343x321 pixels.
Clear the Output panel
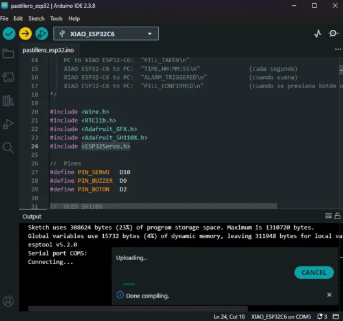click(x=328, y=216)
